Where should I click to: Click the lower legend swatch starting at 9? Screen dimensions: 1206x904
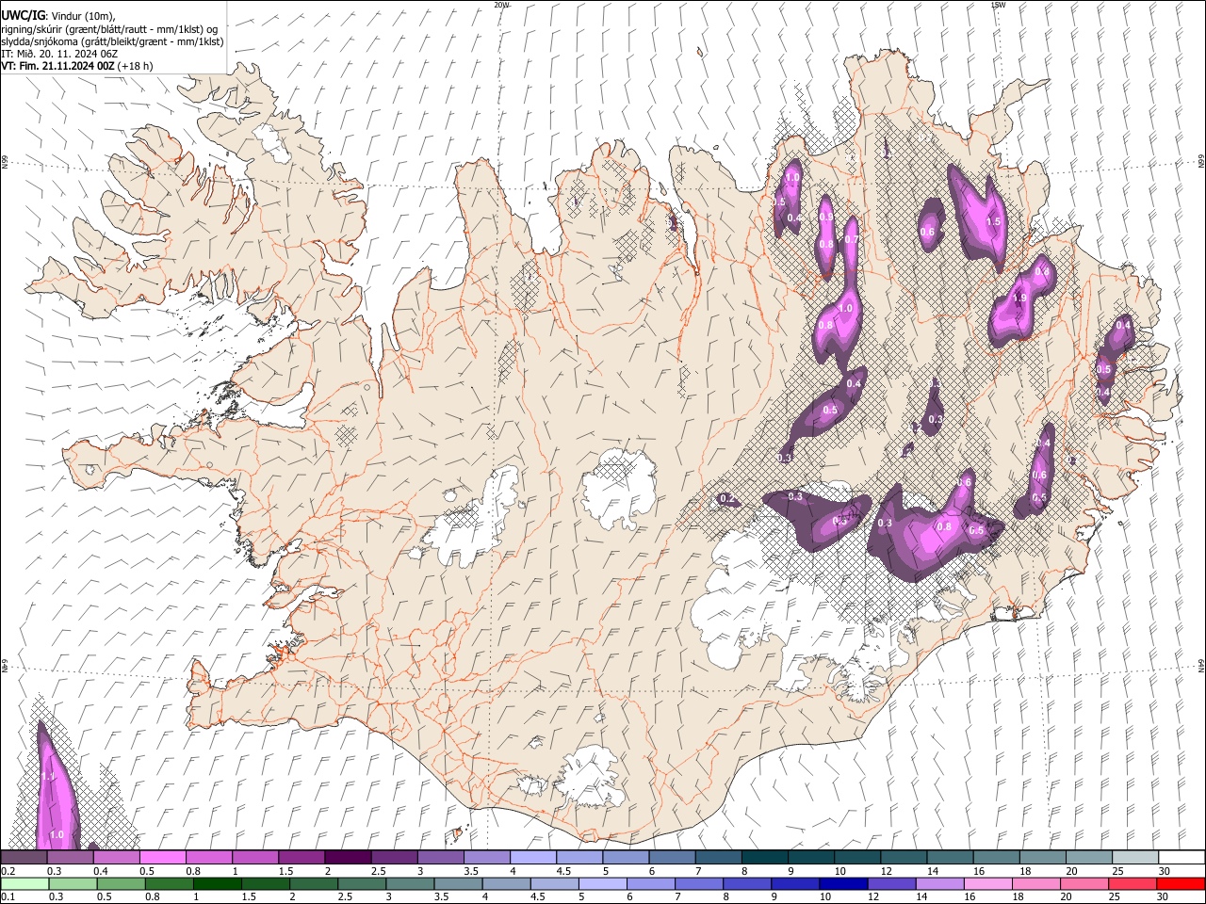(794, 884)
